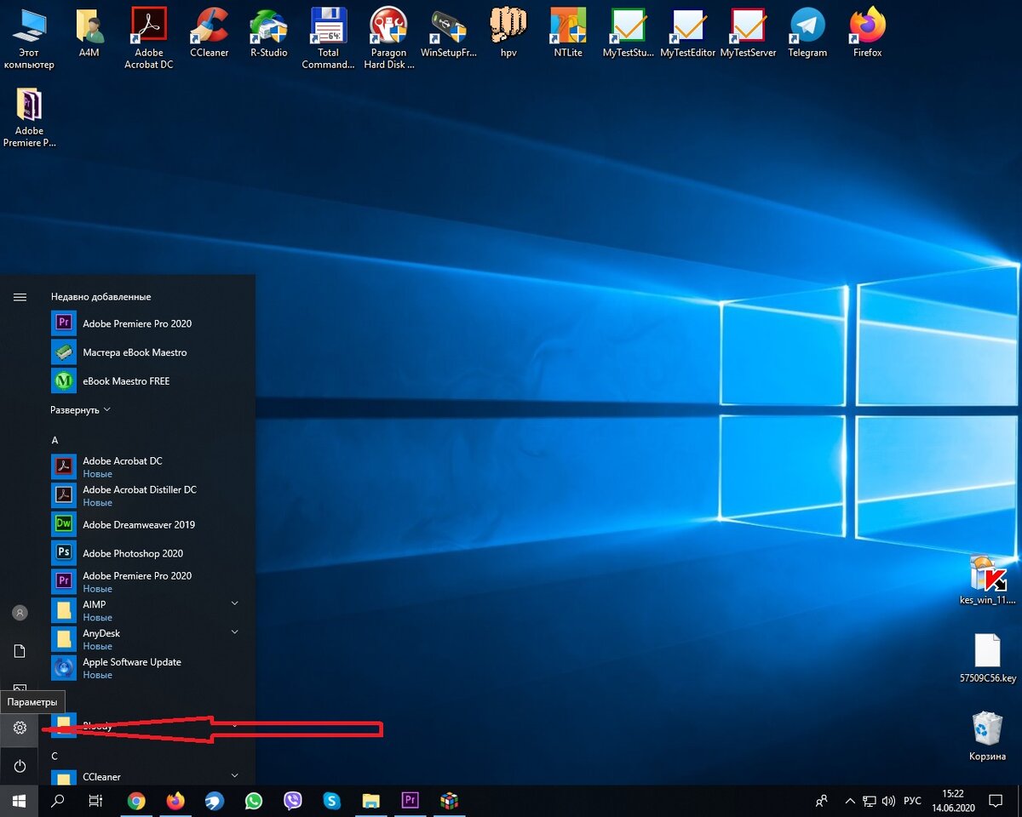This screenshot has height=817, width=1022.
Task: Open Skype from taskbar
Action: [x=331, y=801]
